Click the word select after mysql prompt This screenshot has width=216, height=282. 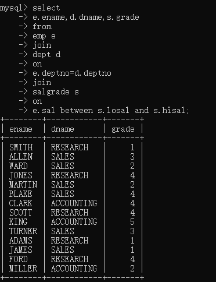coord(46,8)
